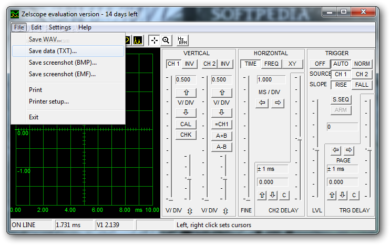Select RISE trigger slope
390x245 pixels.
pos(341,85)
